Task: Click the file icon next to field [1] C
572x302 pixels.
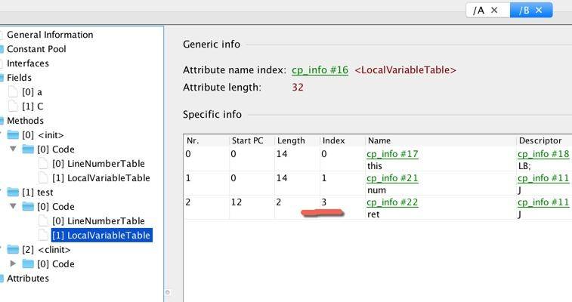Action: point(13,106)
